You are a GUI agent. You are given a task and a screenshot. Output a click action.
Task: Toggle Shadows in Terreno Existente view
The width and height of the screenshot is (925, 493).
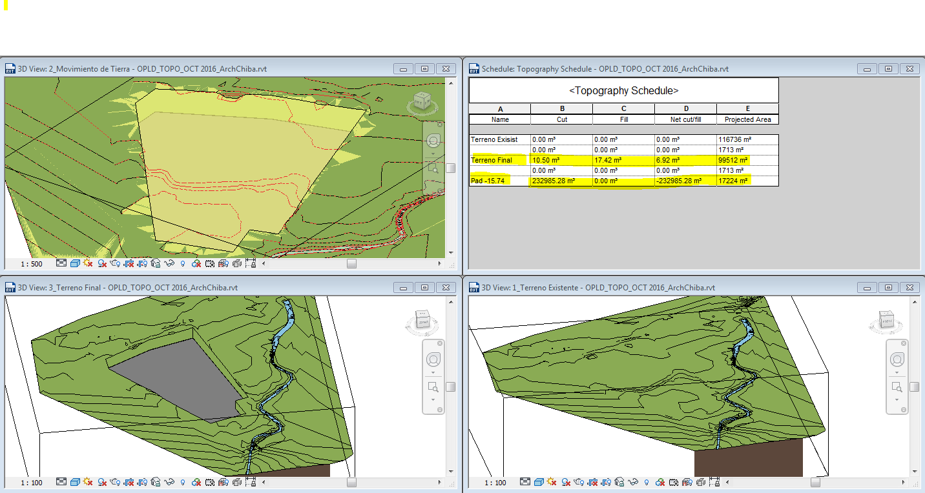566,482
